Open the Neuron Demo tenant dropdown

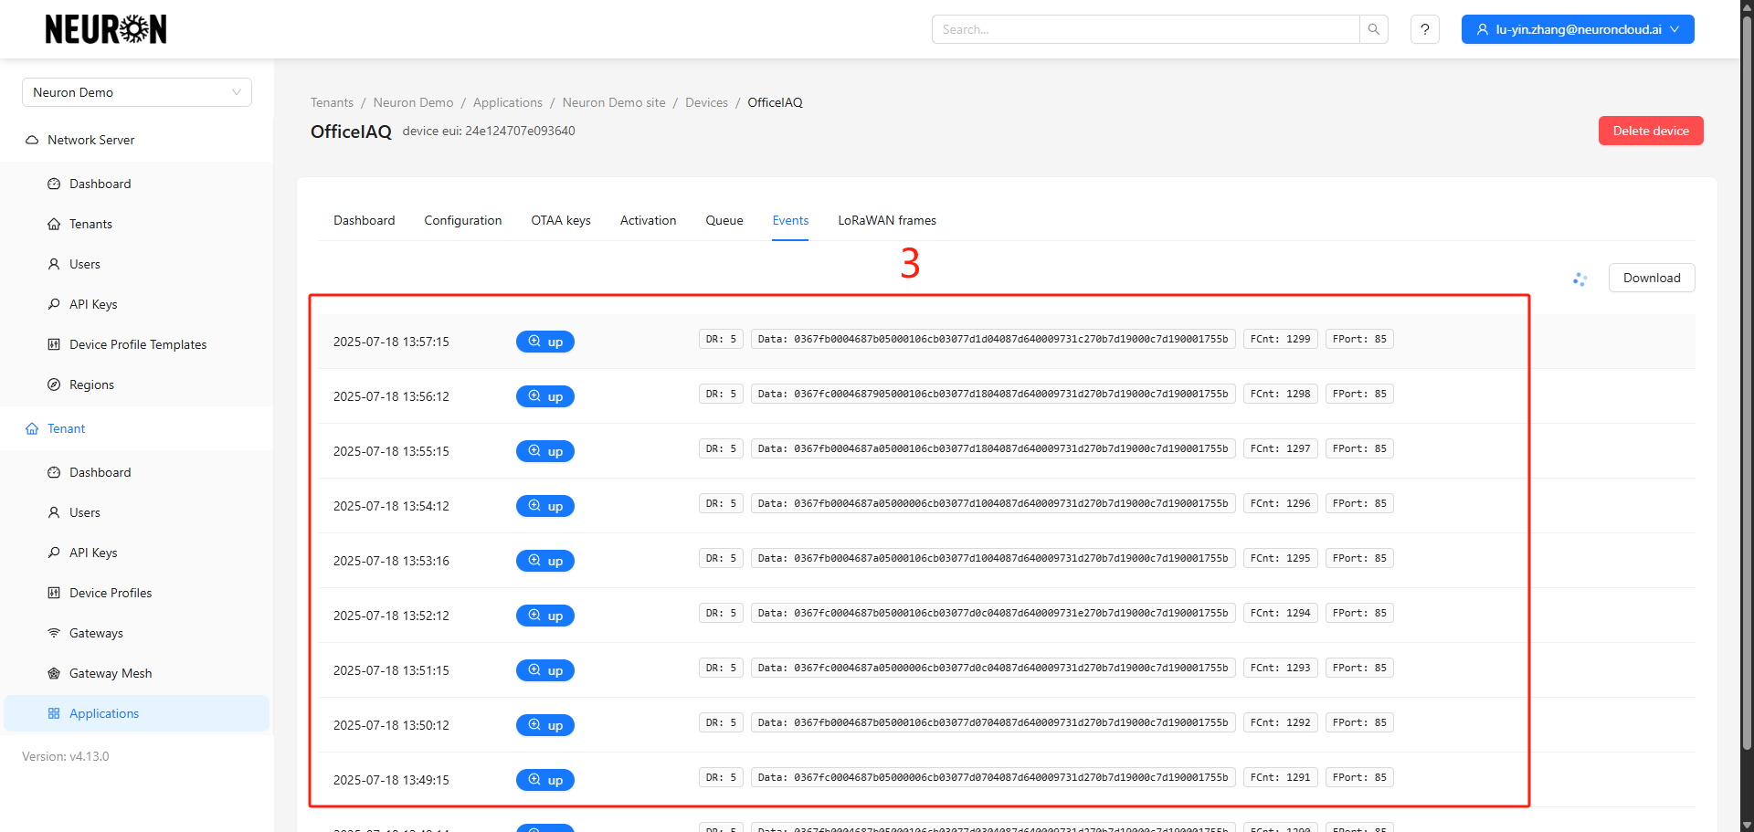pos(137,92)
